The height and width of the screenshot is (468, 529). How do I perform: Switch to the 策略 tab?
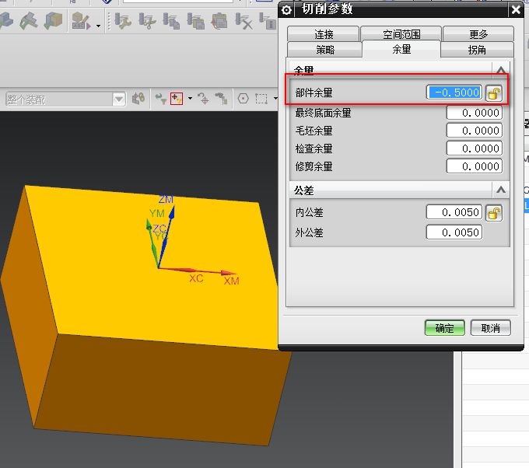[324, 50]
